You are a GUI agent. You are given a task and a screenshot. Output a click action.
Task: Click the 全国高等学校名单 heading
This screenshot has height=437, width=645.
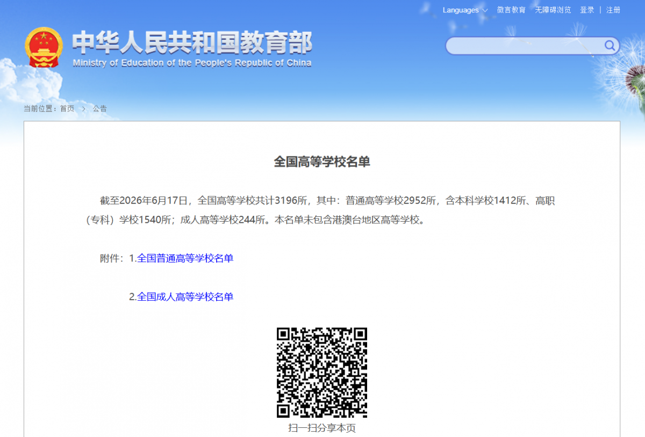tap(322, 162)
